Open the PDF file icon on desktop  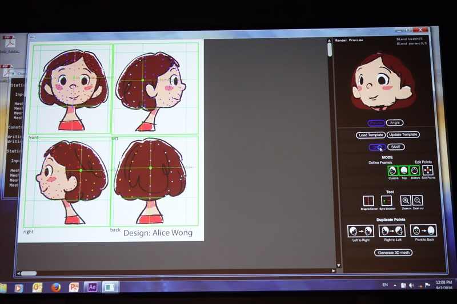[x=9, y=43]
